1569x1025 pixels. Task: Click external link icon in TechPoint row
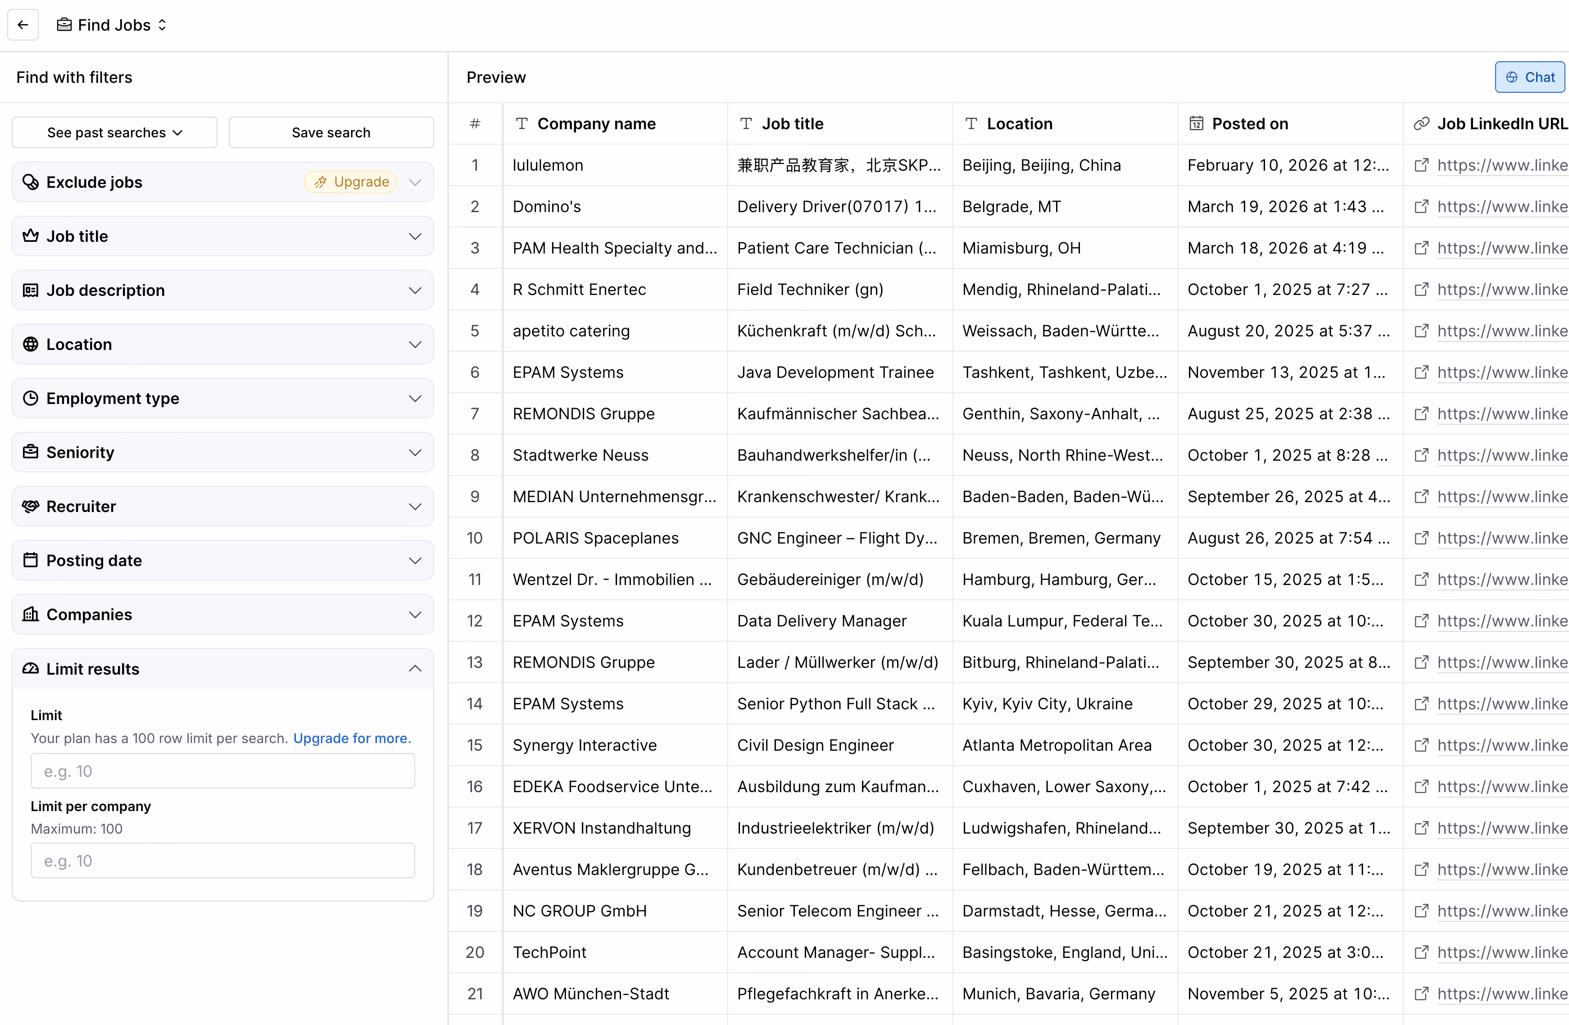coord(1421,952)
